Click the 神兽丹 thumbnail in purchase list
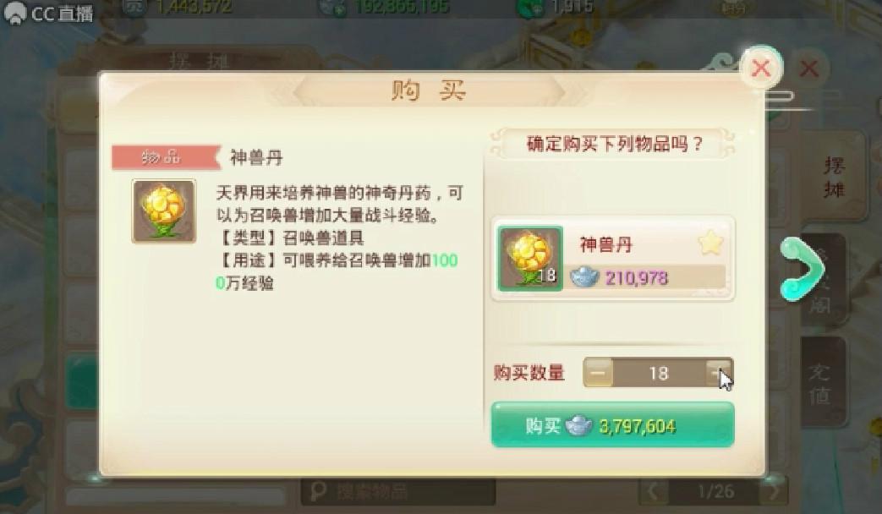 [530, 259]
